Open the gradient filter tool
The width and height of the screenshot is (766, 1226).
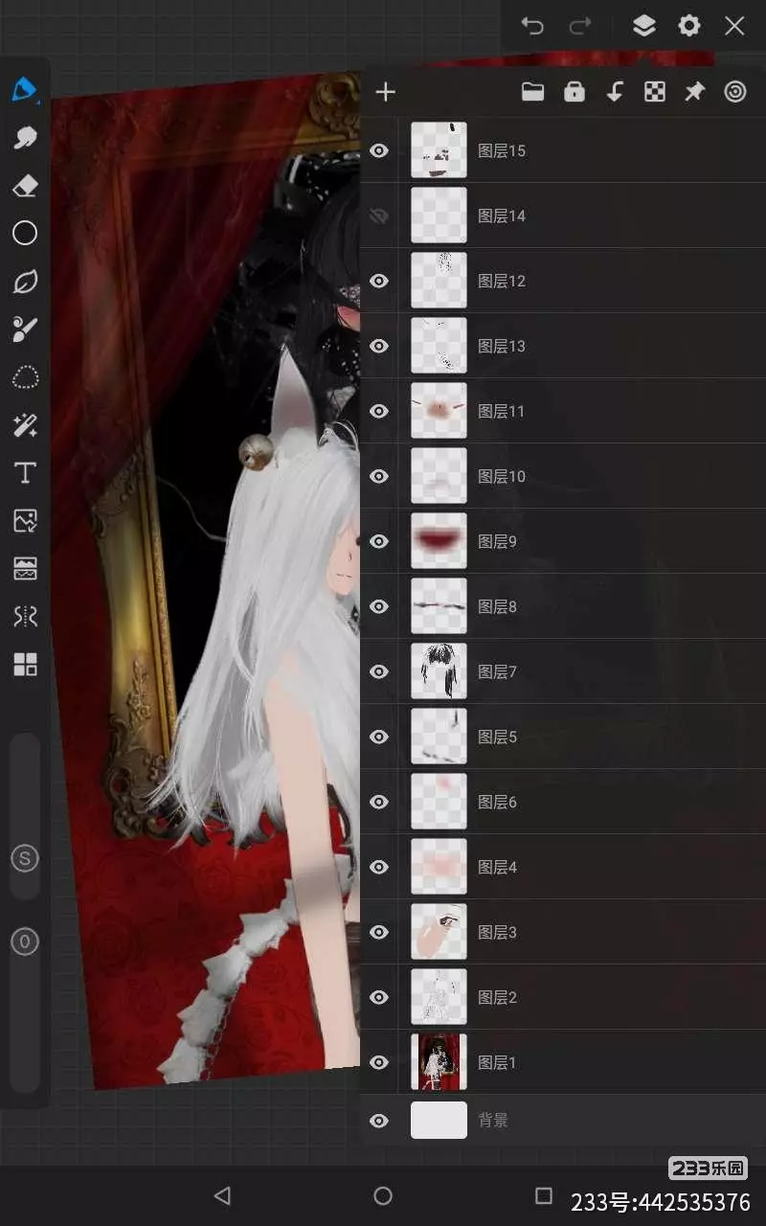25,569
